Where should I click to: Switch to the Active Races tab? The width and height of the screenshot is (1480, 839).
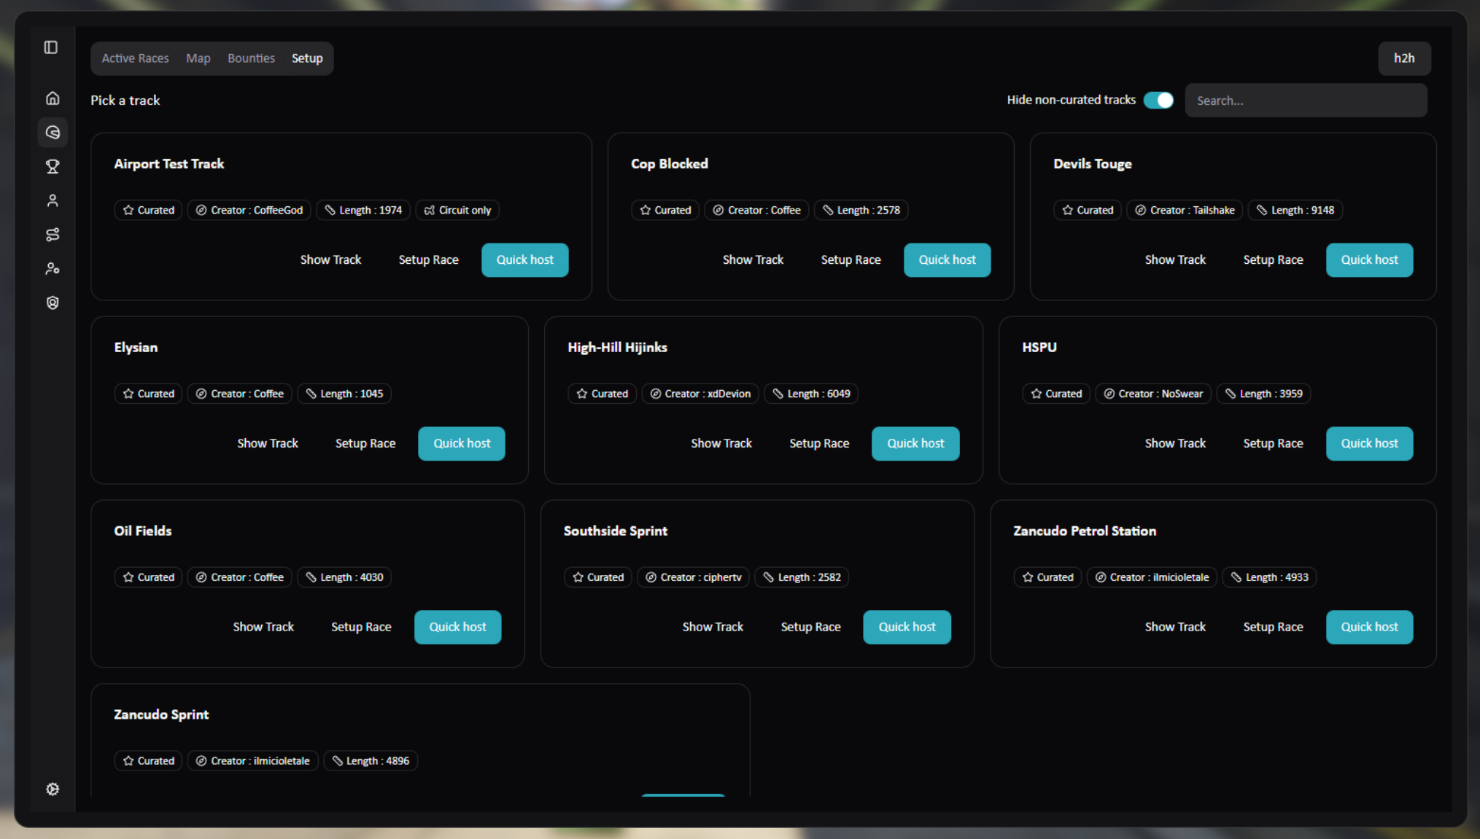(135, 58)
